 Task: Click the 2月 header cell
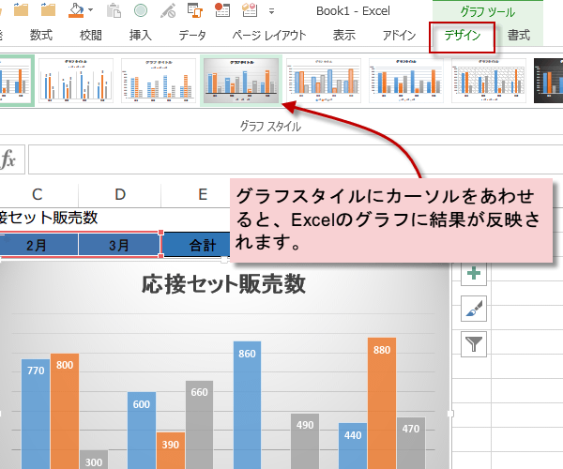tap(38, 245)
